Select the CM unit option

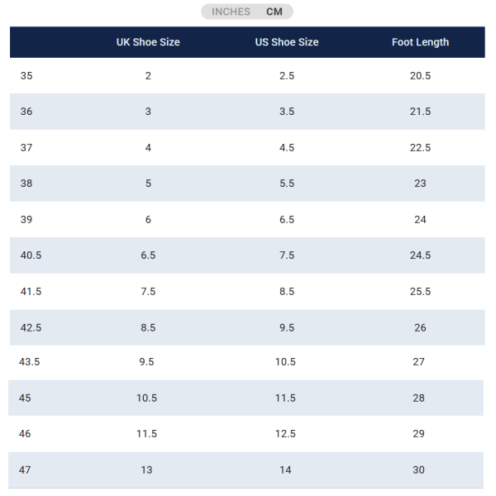tap(274, 12)
